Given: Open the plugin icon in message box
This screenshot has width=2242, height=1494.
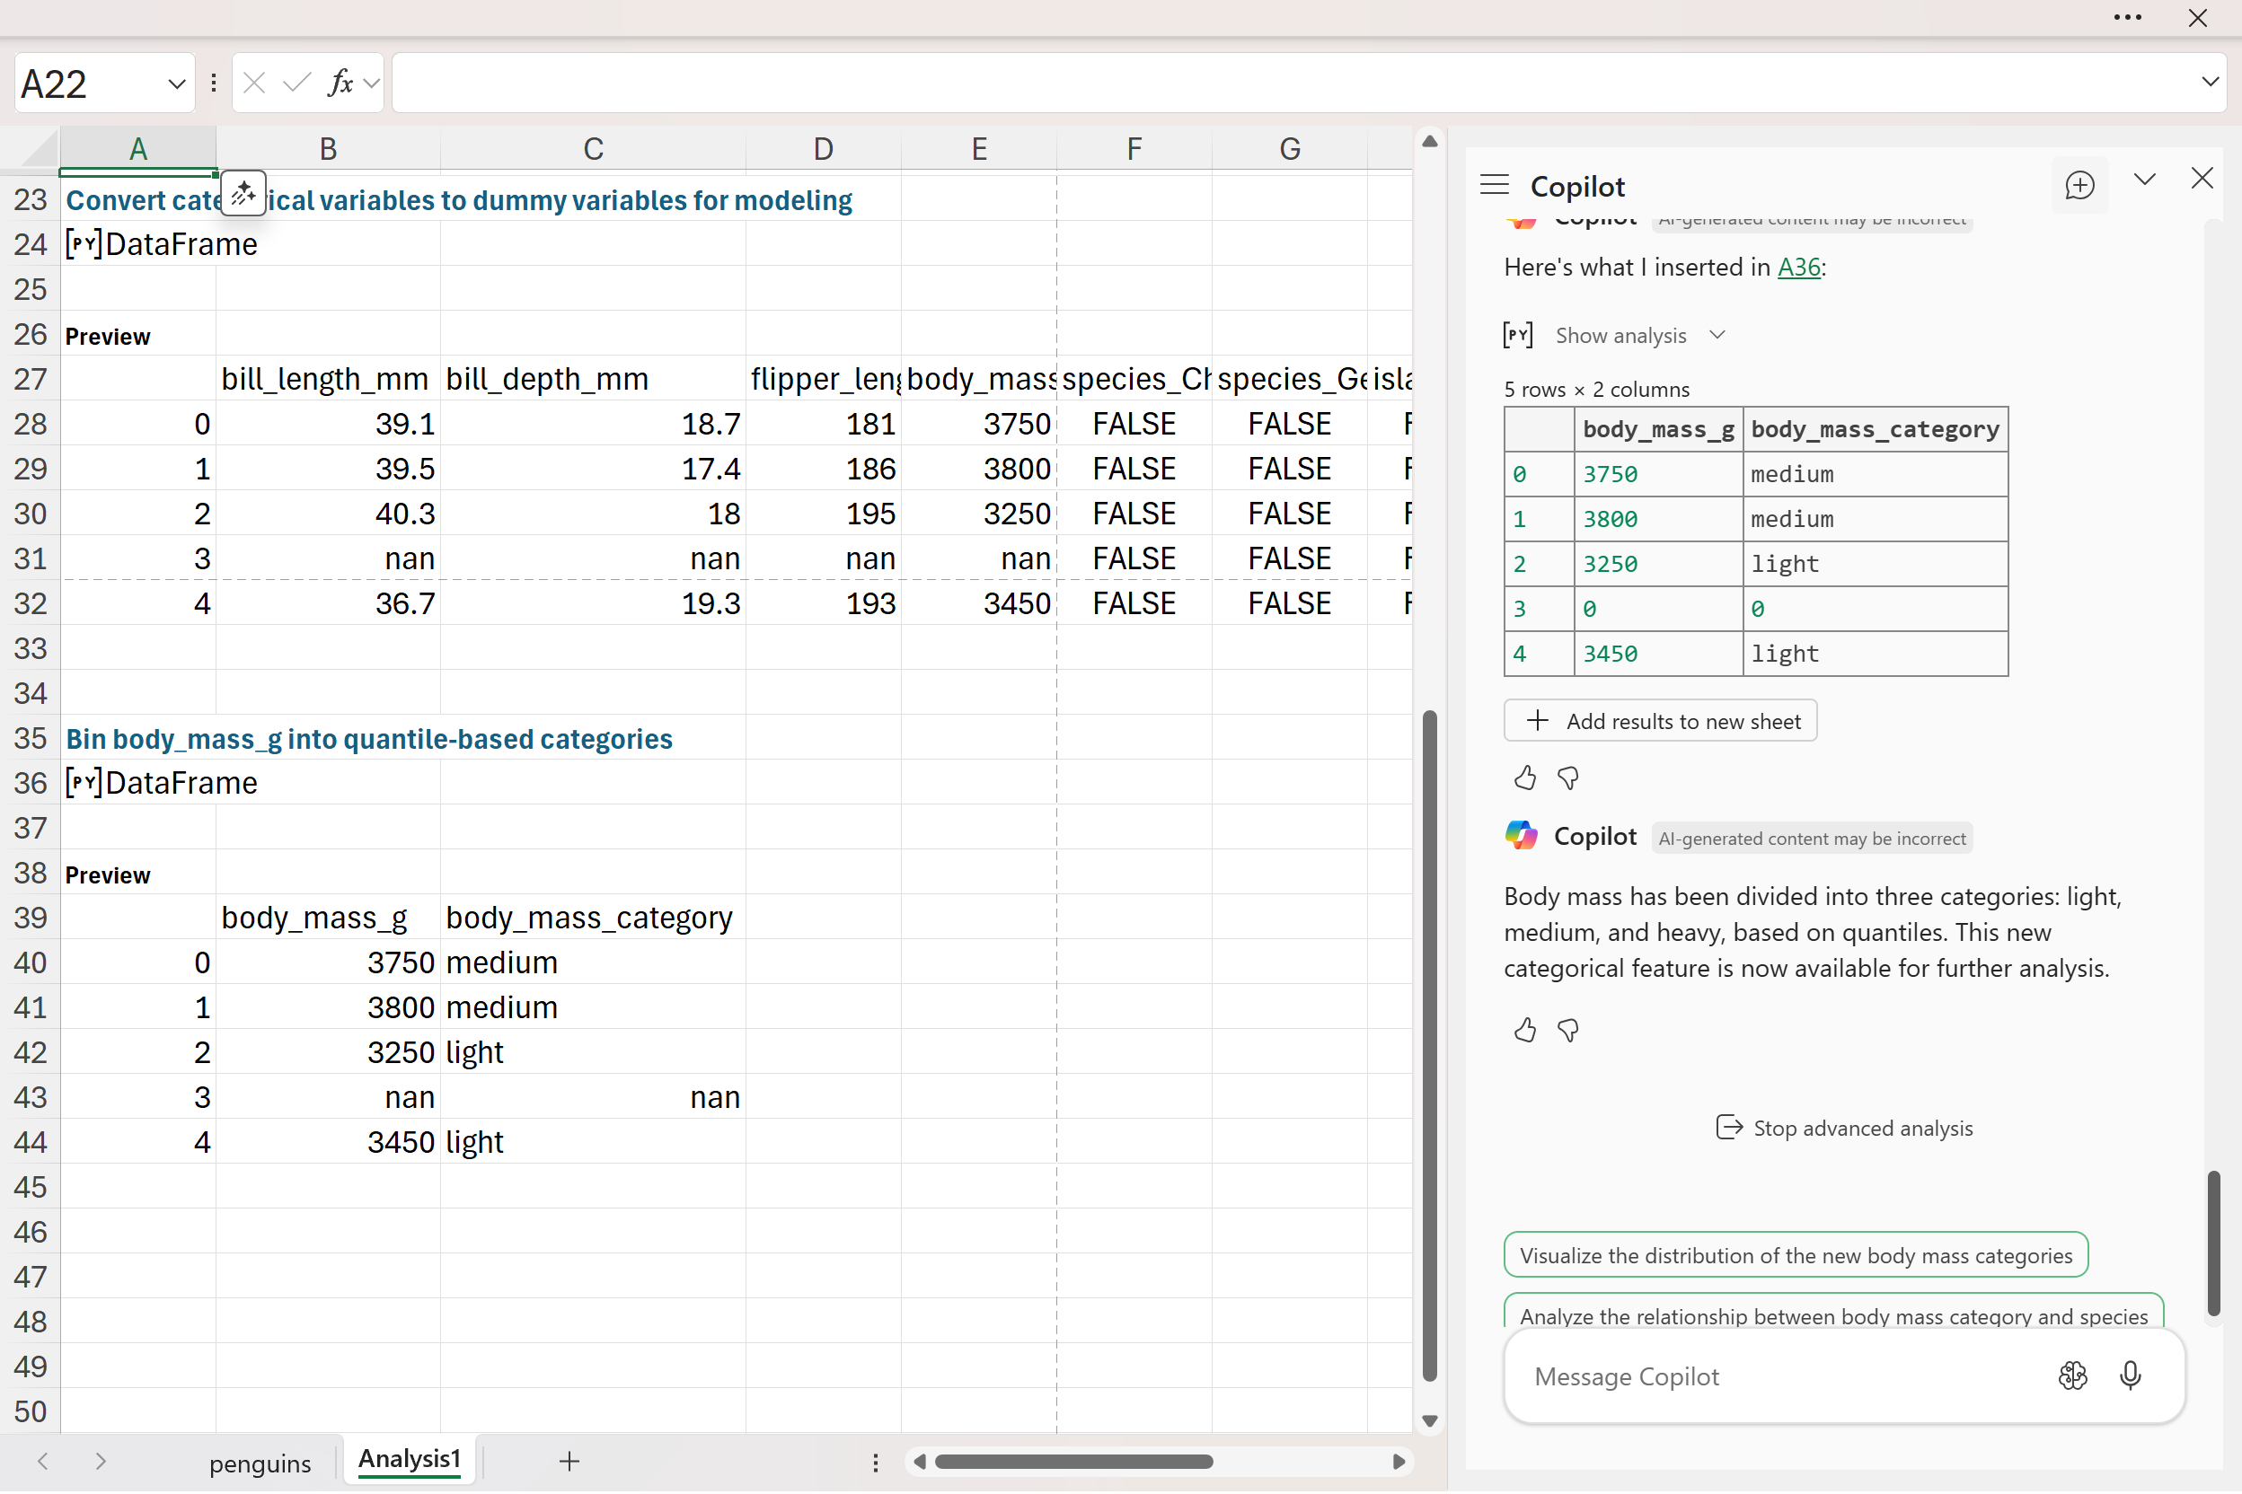Looking at the screenshot, I should click(2072, 1375).
